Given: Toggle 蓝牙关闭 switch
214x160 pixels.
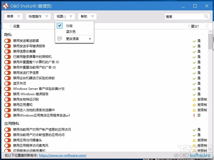Looking at the screenshot, I should pos(7,83).
